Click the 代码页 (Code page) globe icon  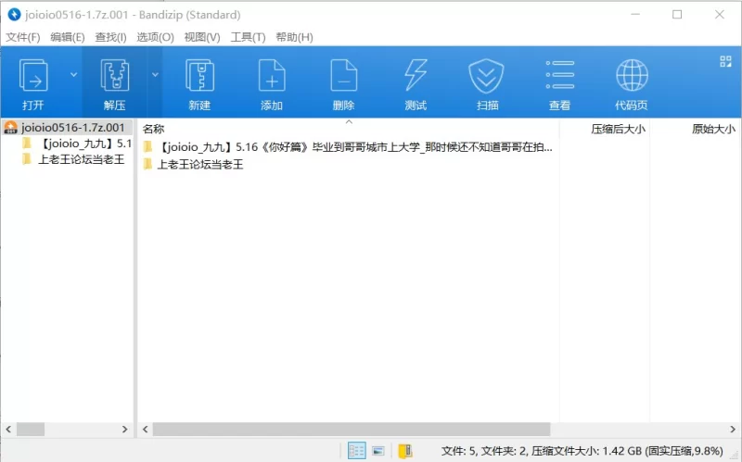[632, 76]
